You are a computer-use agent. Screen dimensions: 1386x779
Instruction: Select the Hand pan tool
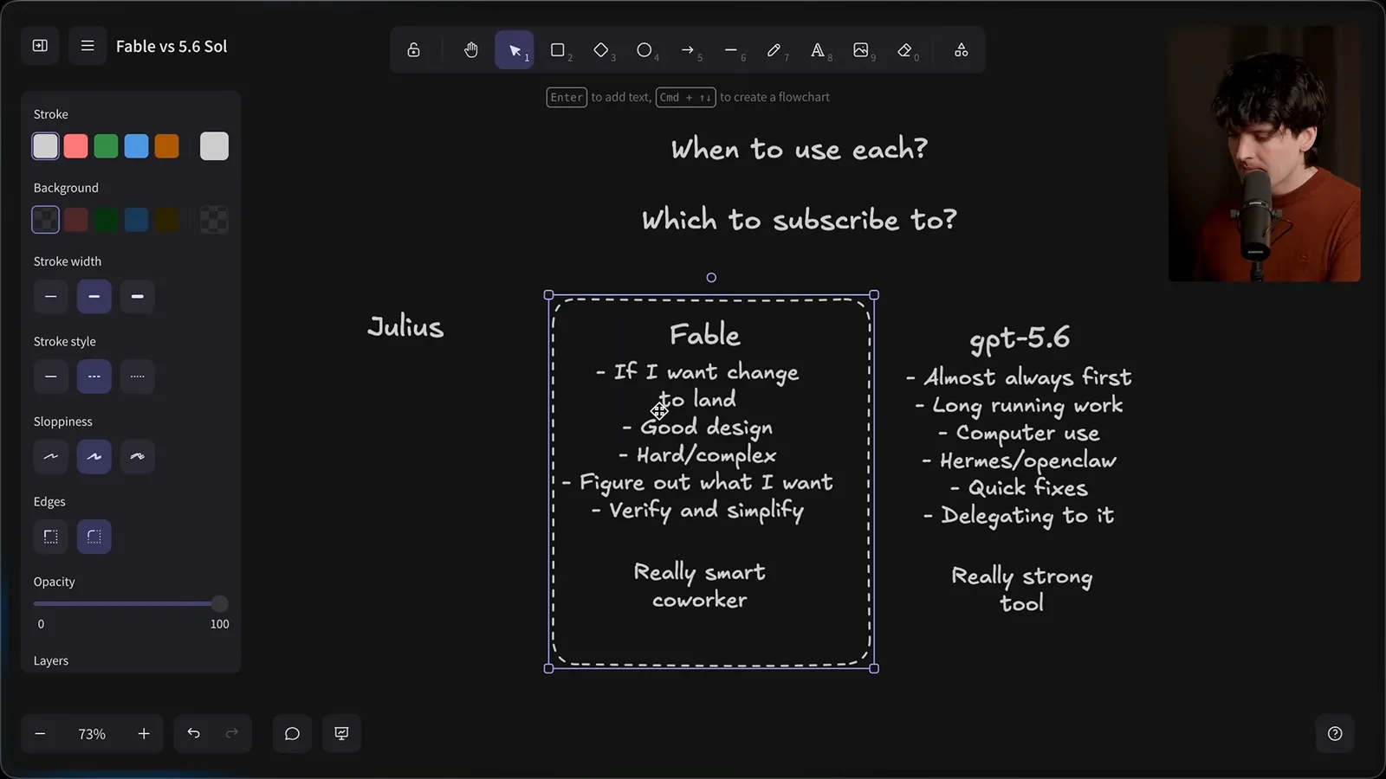(471, 50)
